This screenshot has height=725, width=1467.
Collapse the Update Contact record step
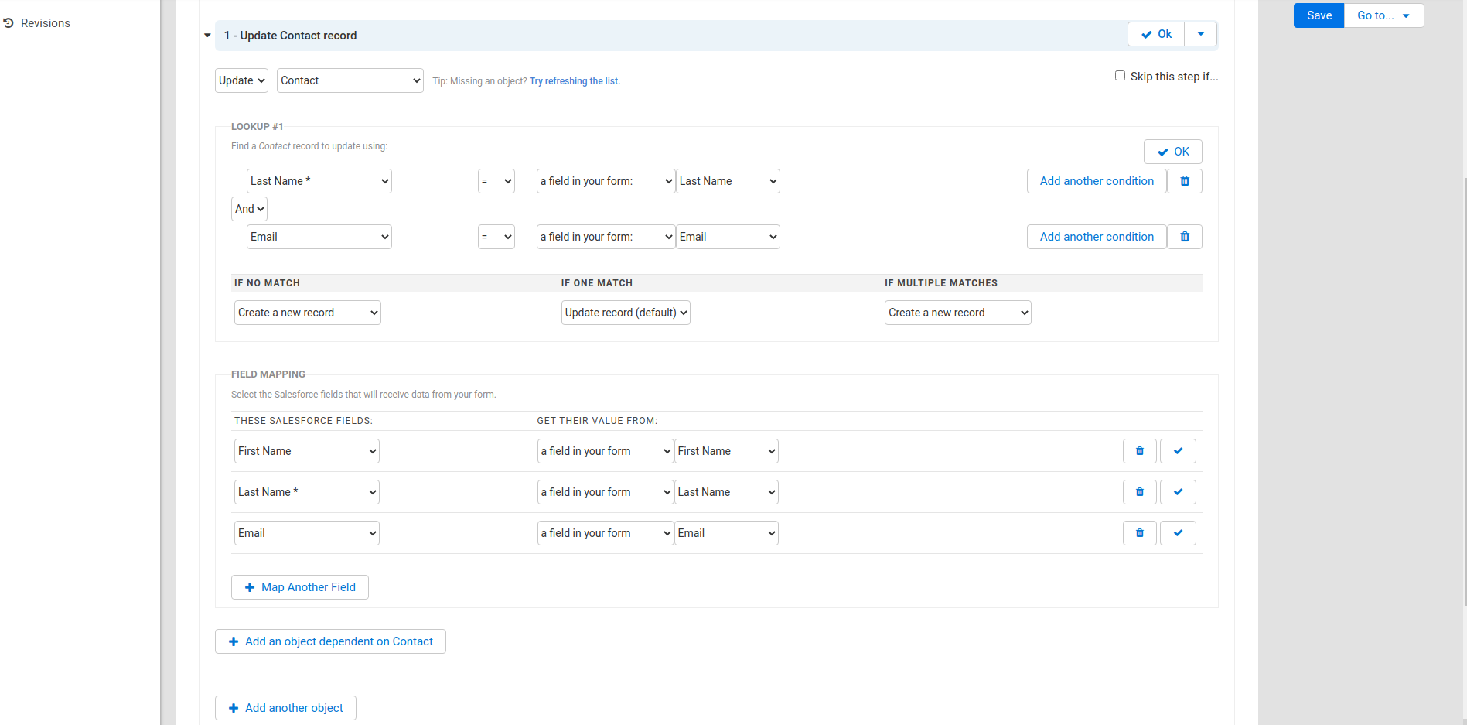pyautogui.click(x=207, y=36)
